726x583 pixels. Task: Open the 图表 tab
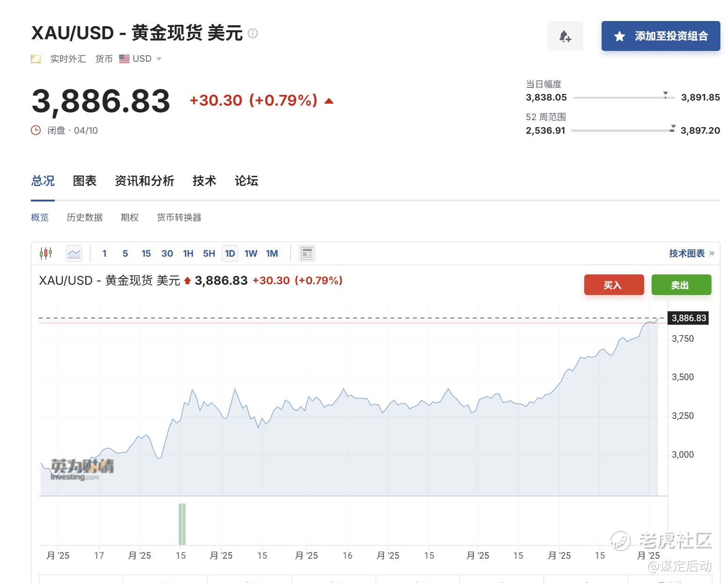coord(85,181)
